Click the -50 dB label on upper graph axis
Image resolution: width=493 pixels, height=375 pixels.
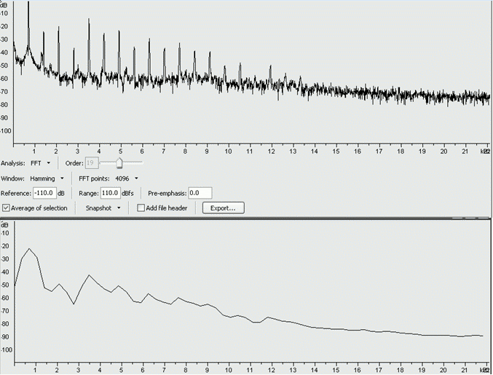6,66
